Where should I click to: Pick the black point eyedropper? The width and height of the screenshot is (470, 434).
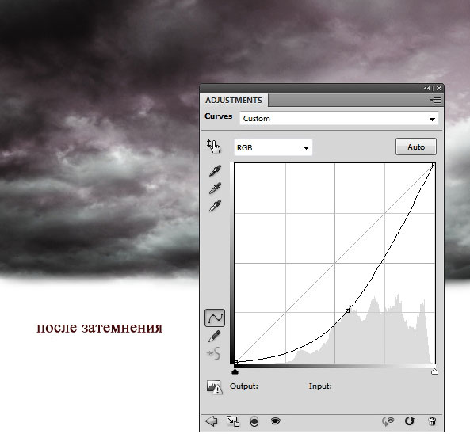(x=215, y=170)
